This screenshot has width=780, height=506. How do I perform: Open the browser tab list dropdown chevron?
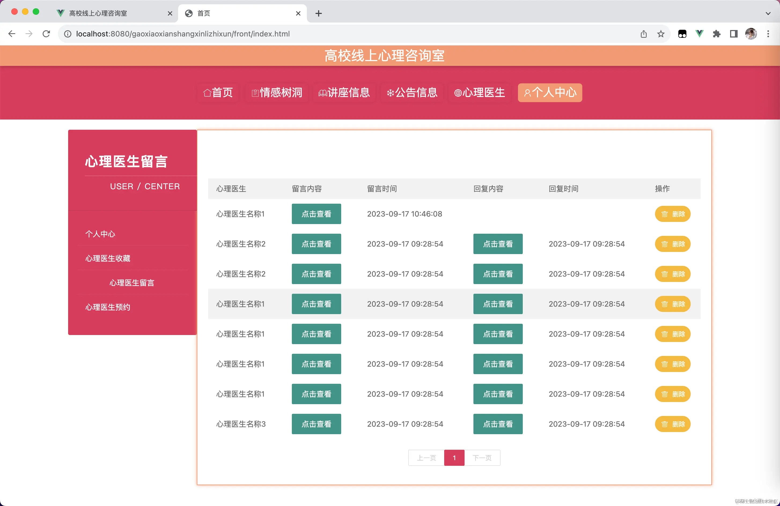pyautogui.click(x=768, y=13)
